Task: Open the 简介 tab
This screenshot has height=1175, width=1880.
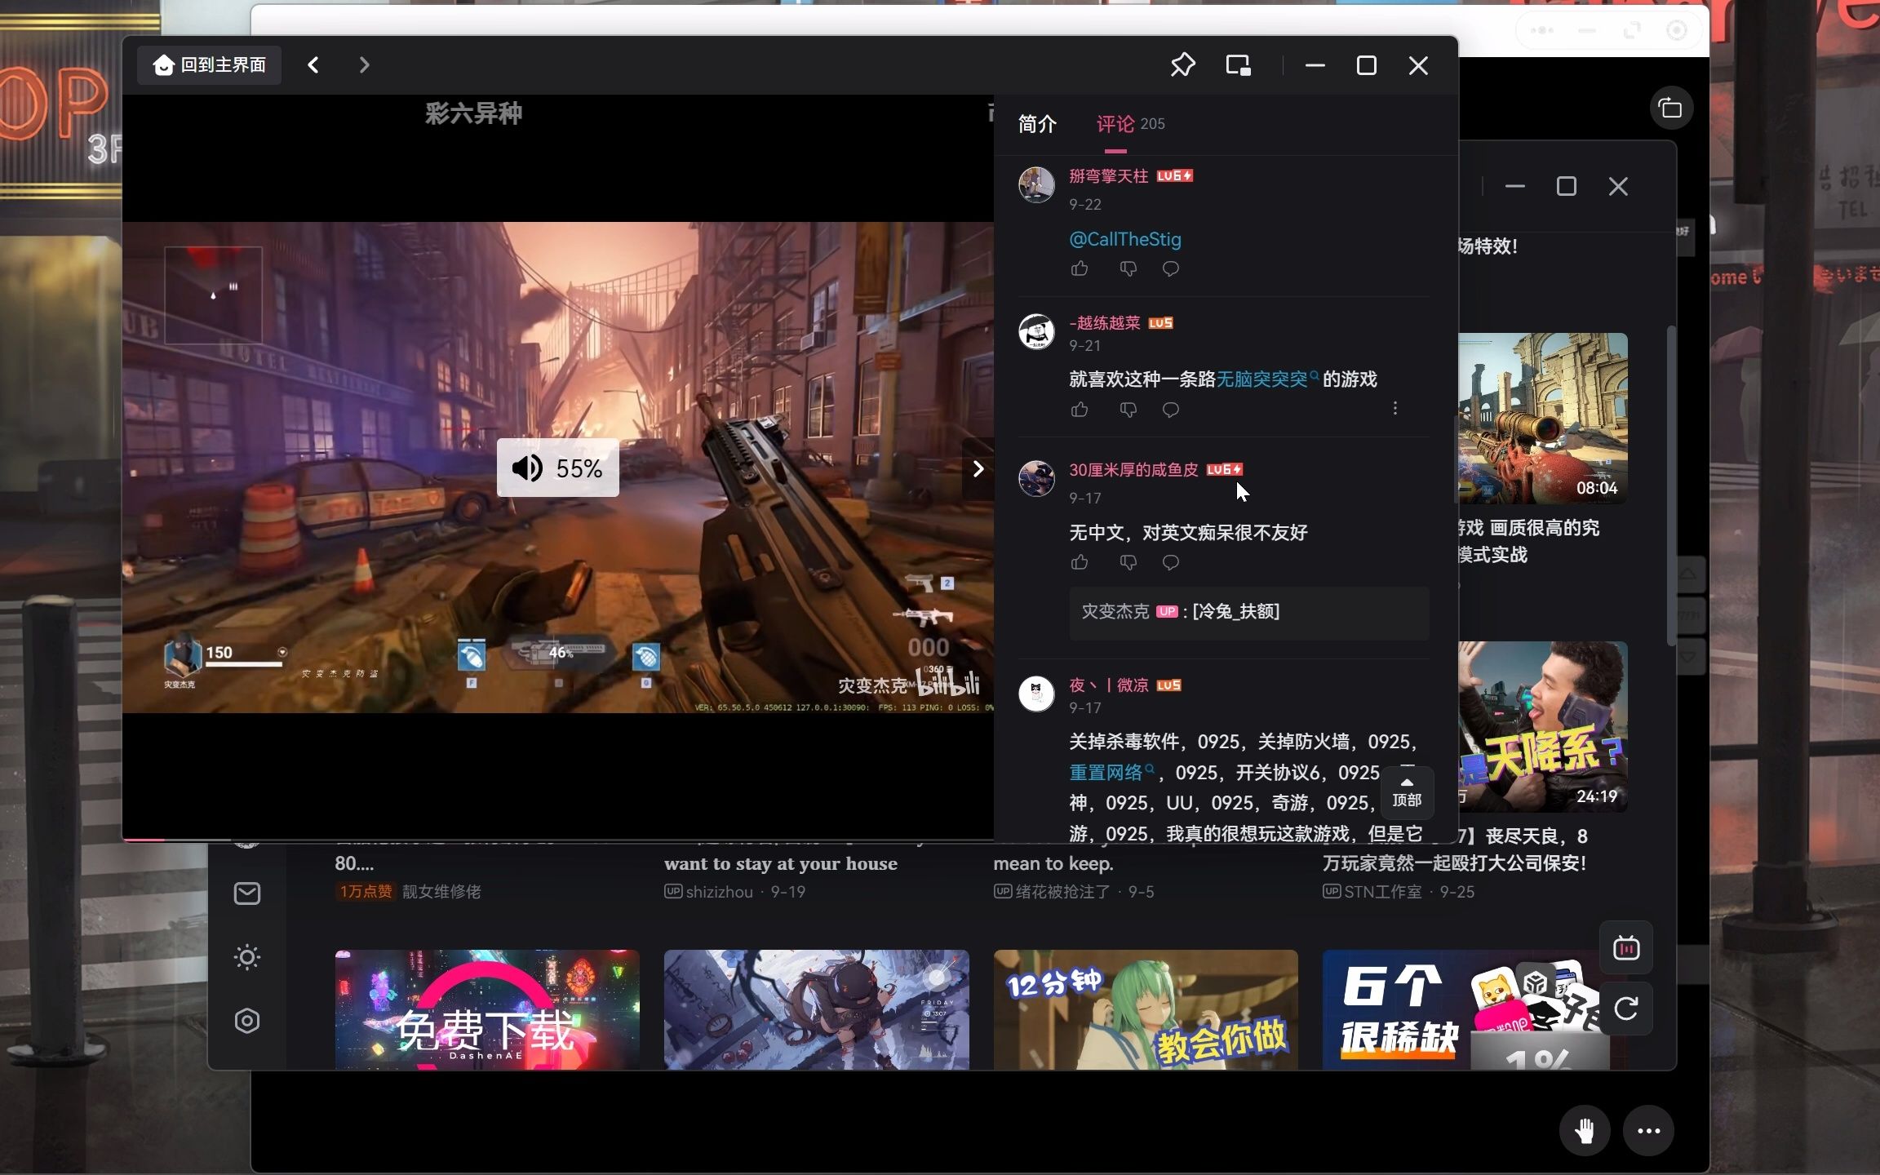Action: pos(1037,124)
